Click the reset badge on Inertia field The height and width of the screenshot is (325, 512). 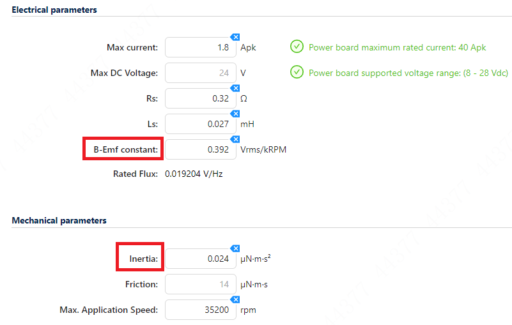235,248
